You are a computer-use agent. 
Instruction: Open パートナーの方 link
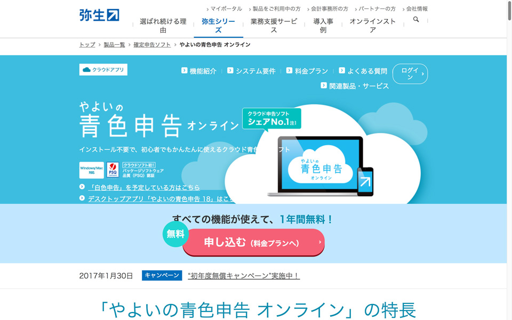coord(377,9)
